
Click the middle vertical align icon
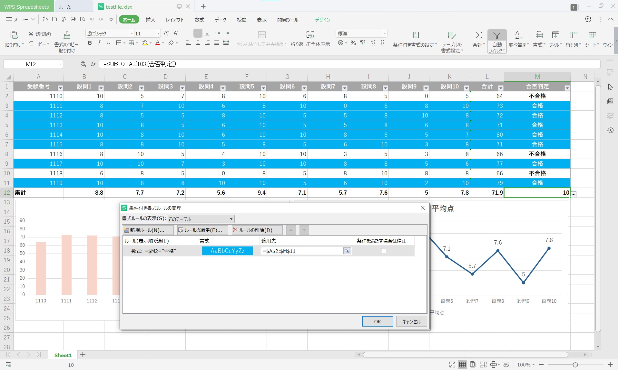[198, 33]
